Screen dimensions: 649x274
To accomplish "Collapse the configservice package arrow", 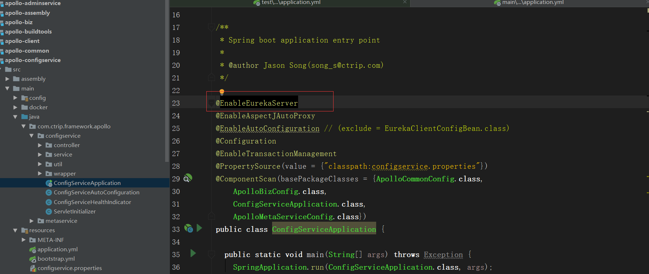I will tap(31, 136).
